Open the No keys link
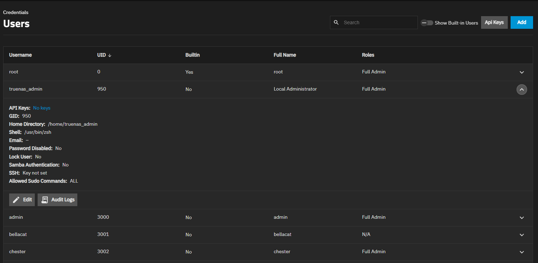 click(42, 108)
